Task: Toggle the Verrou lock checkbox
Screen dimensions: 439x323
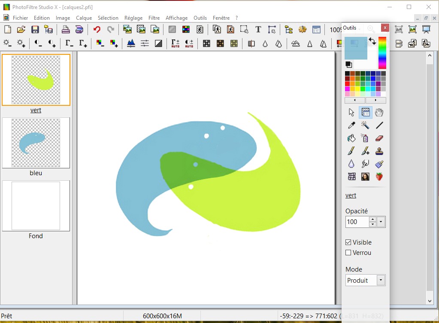Action: [x=348, y=253]
